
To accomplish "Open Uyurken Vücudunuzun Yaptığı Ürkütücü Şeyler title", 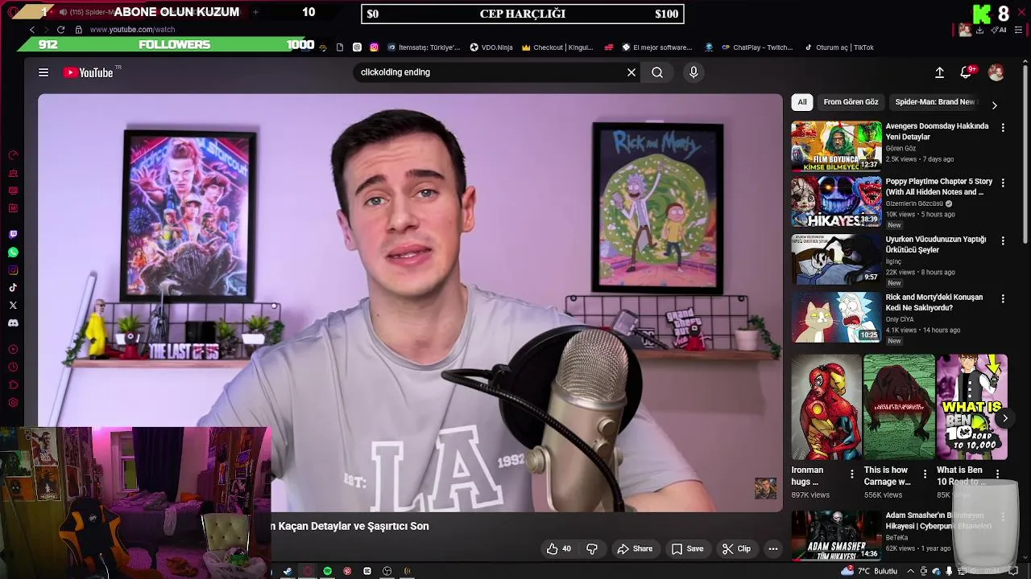I will point(936,244).
